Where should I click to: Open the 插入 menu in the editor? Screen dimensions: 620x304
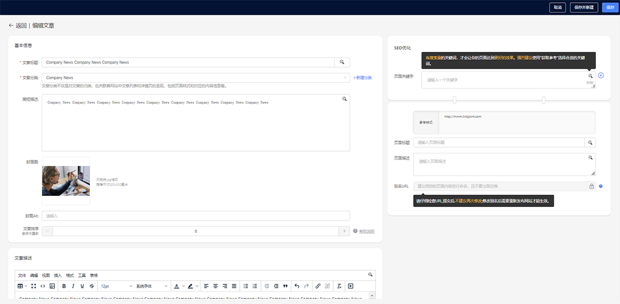click(57, 275)
